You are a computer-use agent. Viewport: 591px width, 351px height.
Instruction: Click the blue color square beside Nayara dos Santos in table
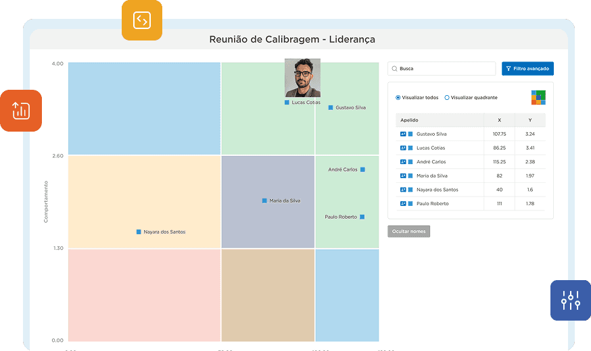(x=410, y=190)
